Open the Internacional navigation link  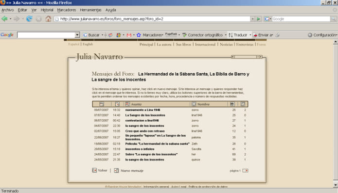click(x=205, y=45)
